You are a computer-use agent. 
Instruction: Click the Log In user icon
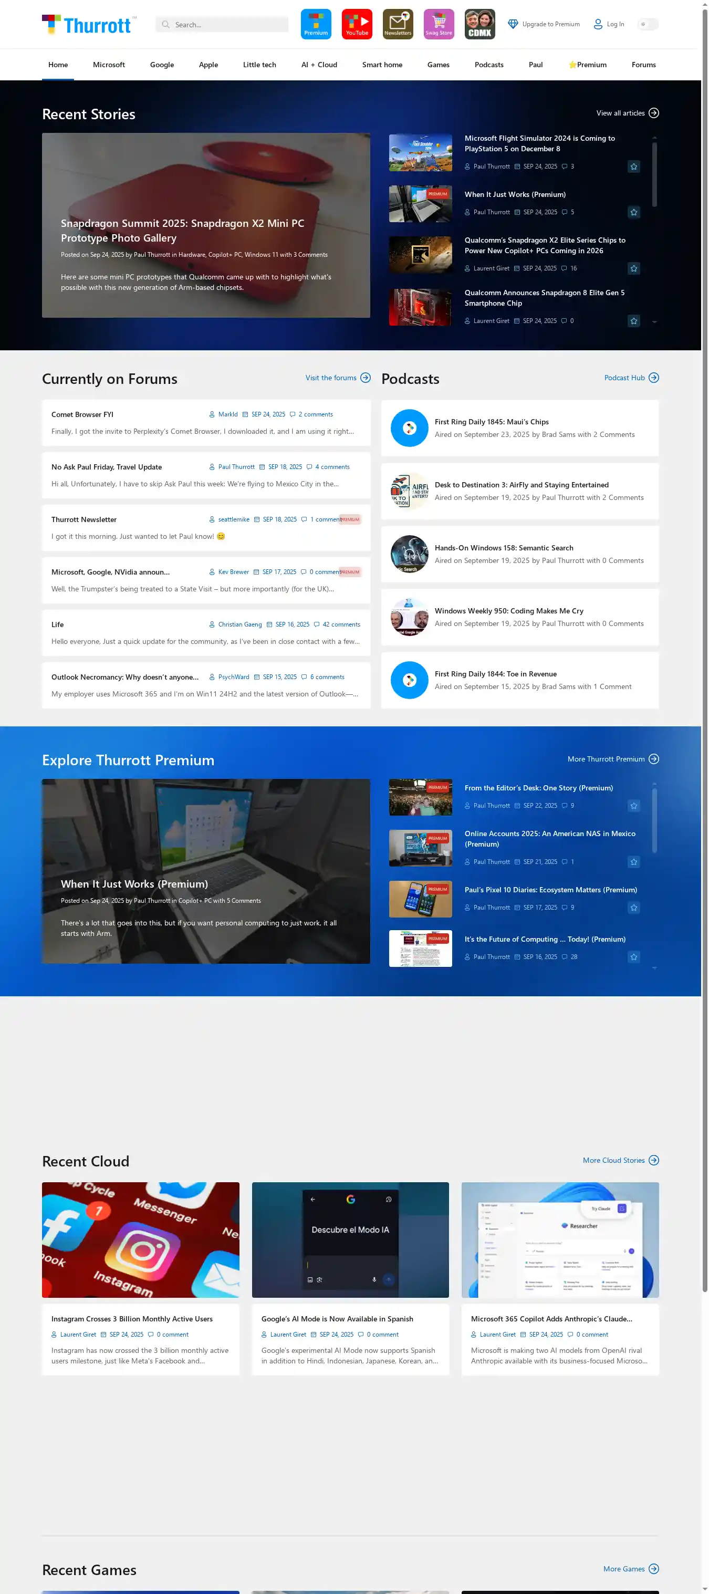(598, 24)
